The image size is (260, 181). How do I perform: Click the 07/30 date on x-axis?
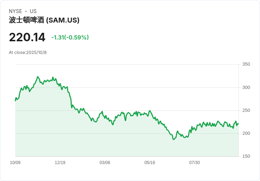pos(195,163)
